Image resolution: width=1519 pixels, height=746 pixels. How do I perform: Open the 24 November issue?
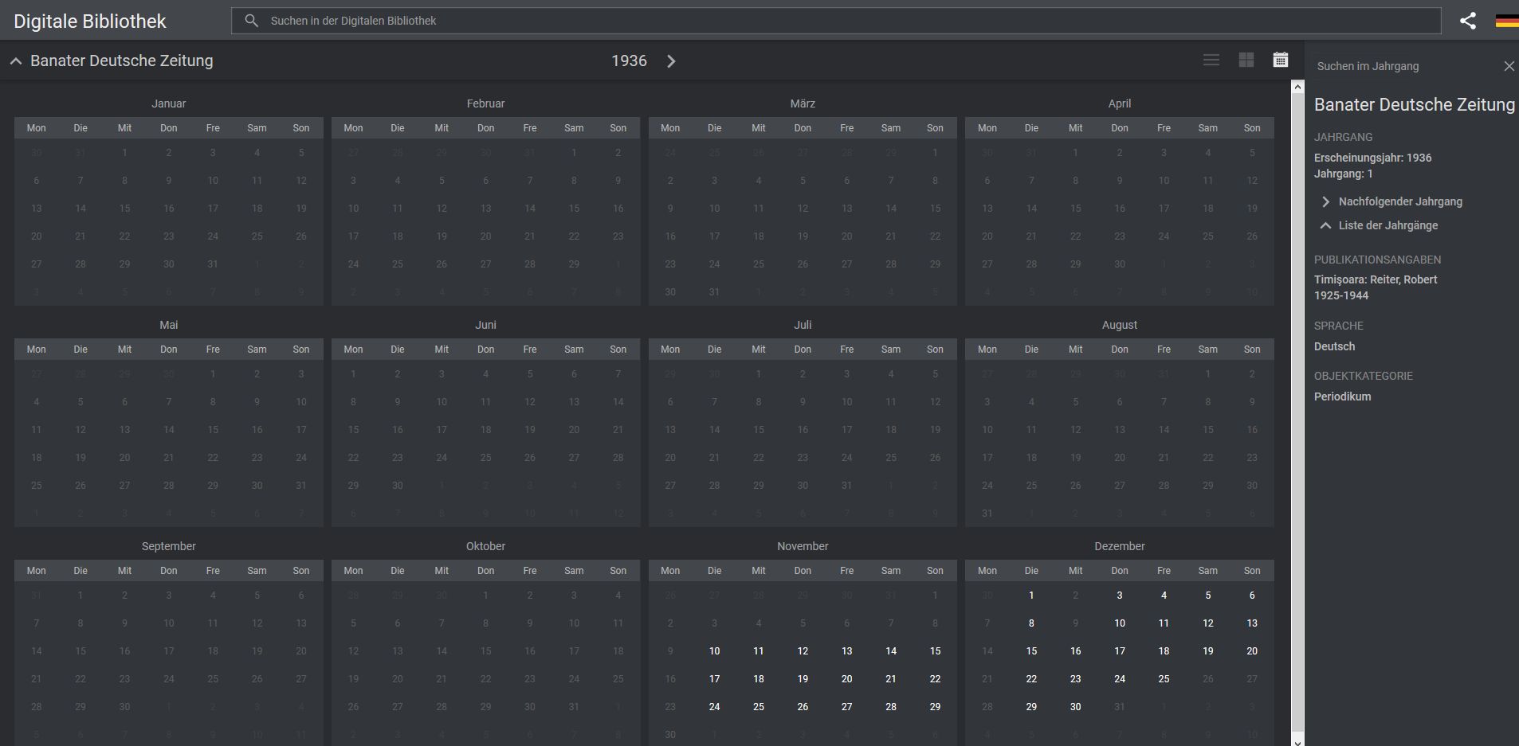tap(715, 707)
